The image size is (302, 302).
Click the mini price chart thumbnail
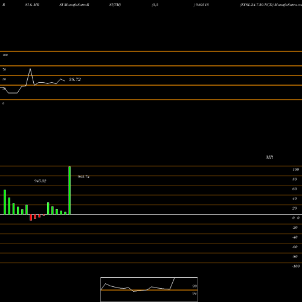[149, 289]
